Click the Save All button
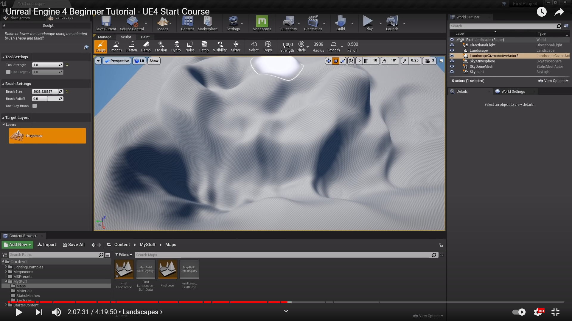The height and width of the screenshot is (321, 572). (74, 245)
